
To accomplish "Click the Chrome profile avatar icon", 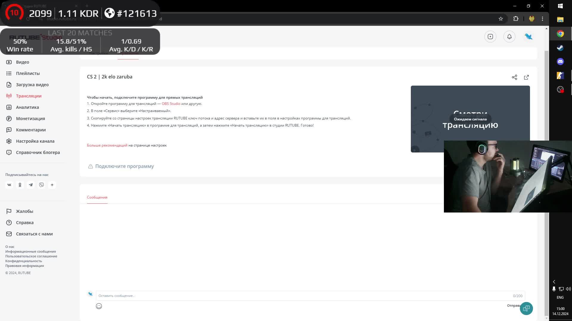I will coord(532,19).
